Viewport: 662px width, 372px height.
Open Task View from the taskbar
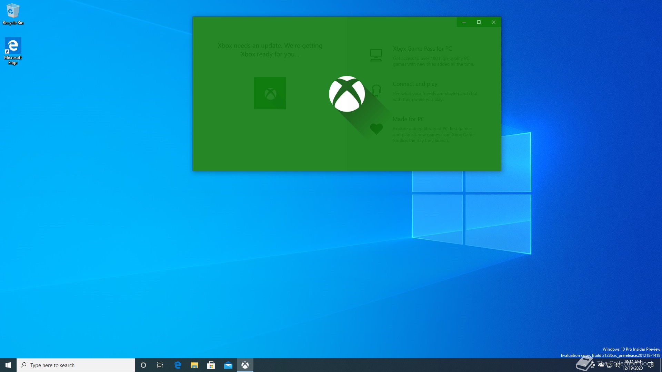(x=160, y=365)
